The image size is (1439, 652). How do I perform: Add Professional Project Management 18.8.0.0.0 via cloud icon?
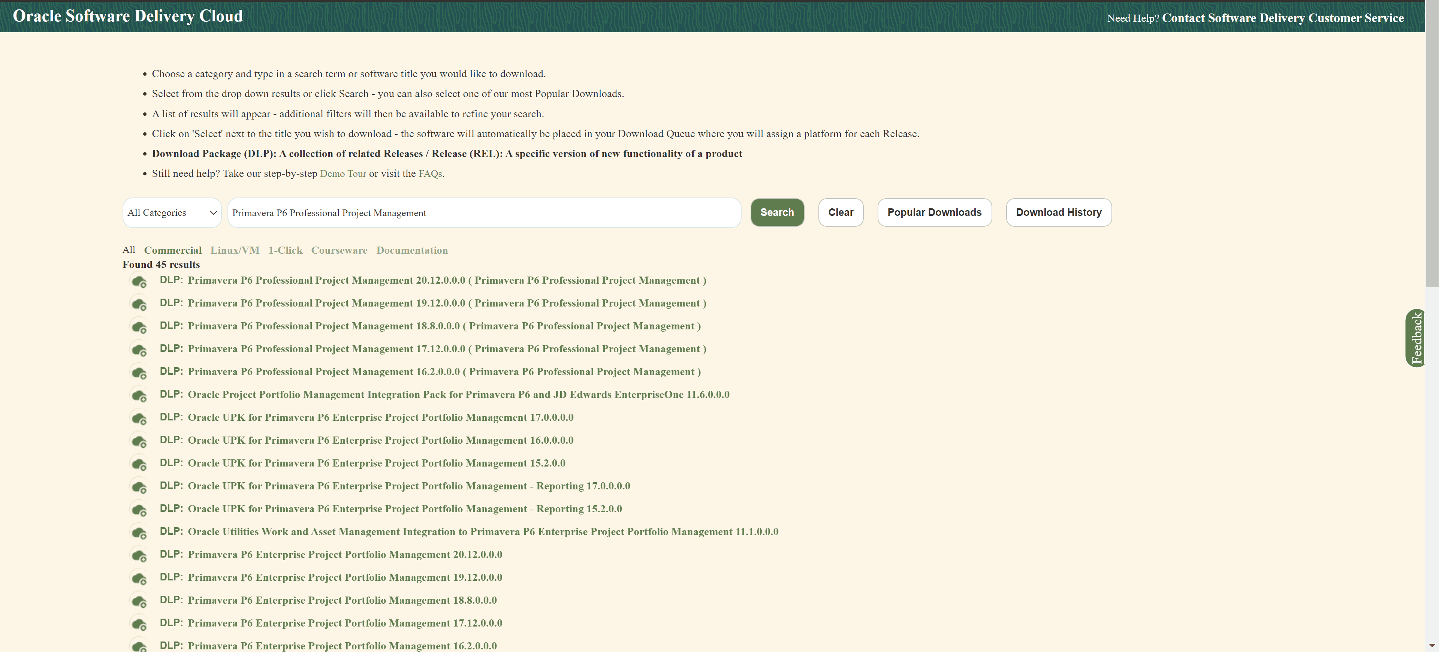click(139, 327)
